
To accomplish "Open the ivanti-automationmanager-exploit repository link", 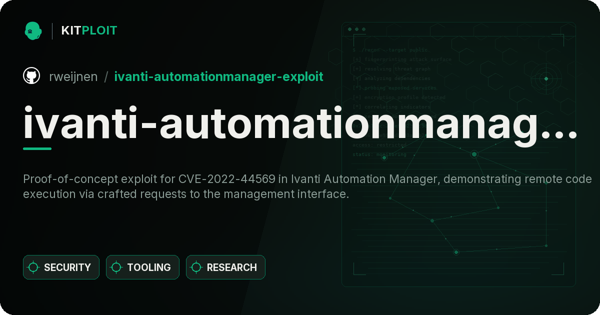I will [218, 76].
